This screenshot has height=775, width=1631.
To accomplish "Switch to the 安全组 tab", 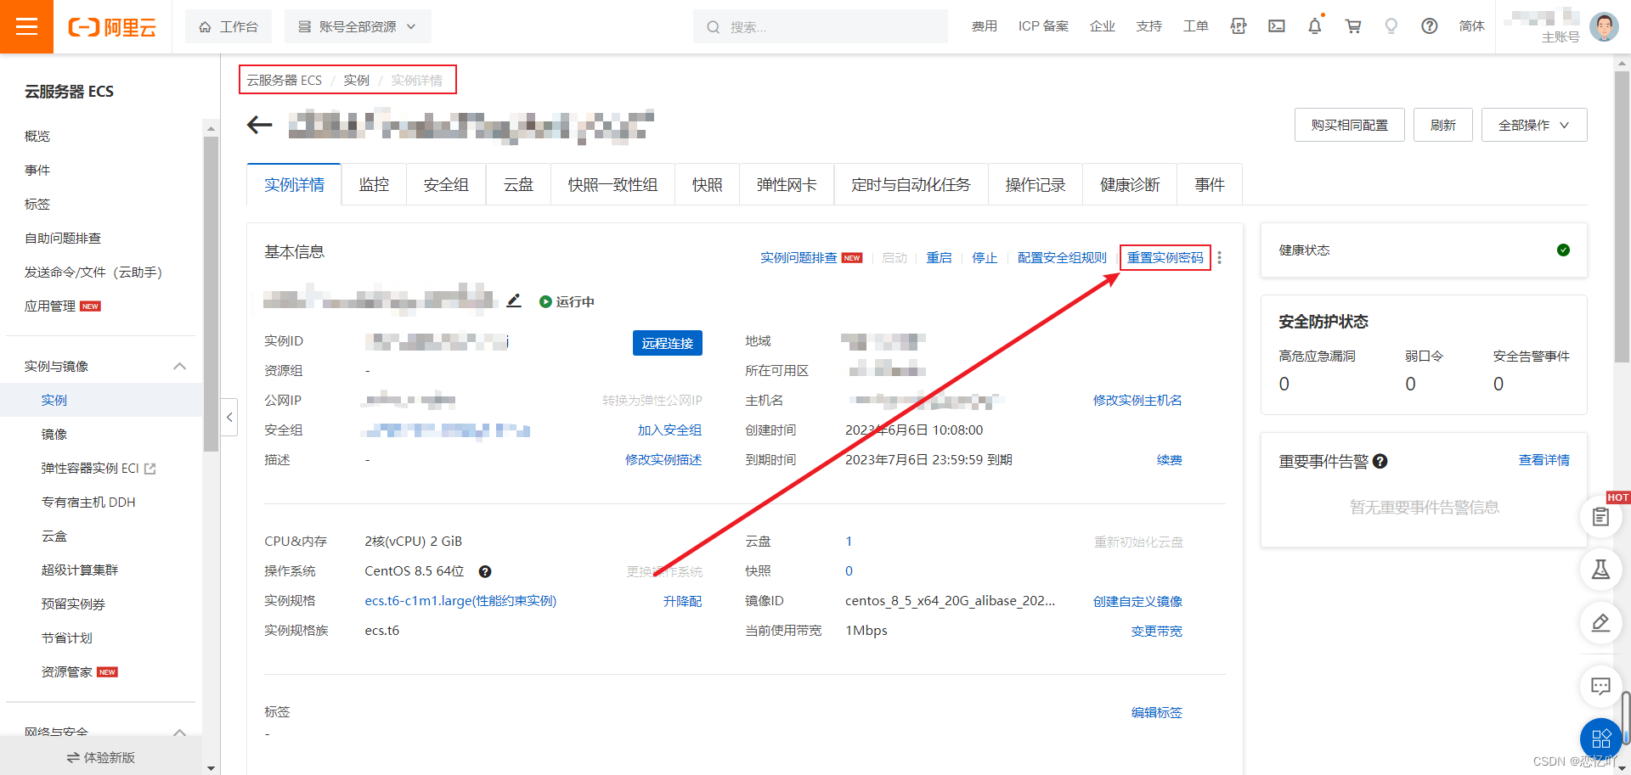I will [x=446, y=184].
